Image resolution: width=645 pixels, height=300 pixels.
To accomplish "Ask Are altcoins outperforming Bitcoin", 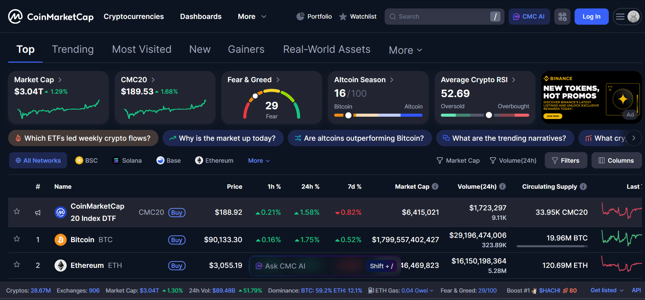I will point(360,138).
